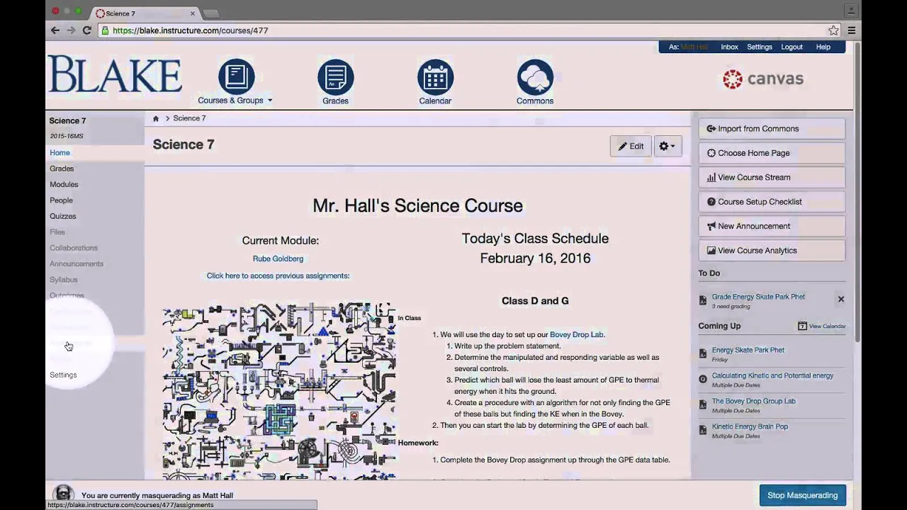This screenshot has height=510, width=907.
Task: Click Import from Commons button
Action: click(x=772, y=129)
